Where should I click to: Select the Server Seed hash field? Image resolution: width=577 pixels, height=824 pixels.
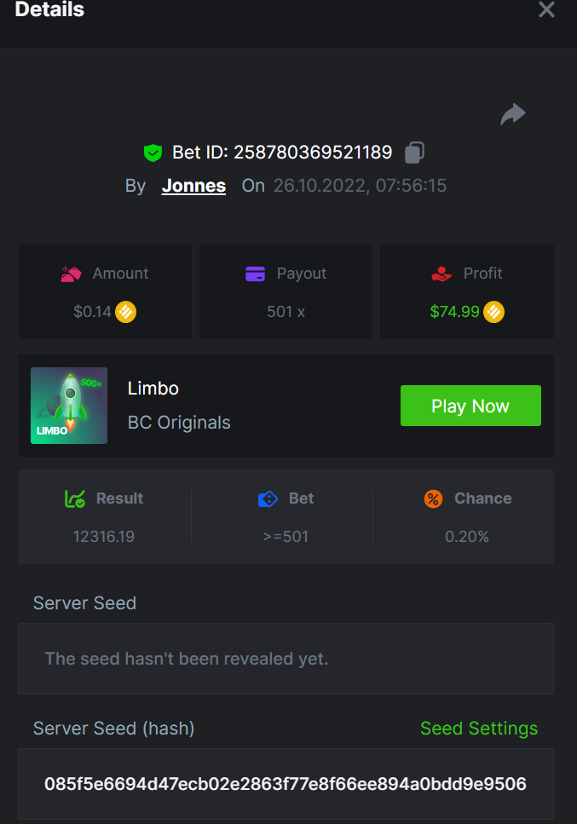click(x=286, y=784)
